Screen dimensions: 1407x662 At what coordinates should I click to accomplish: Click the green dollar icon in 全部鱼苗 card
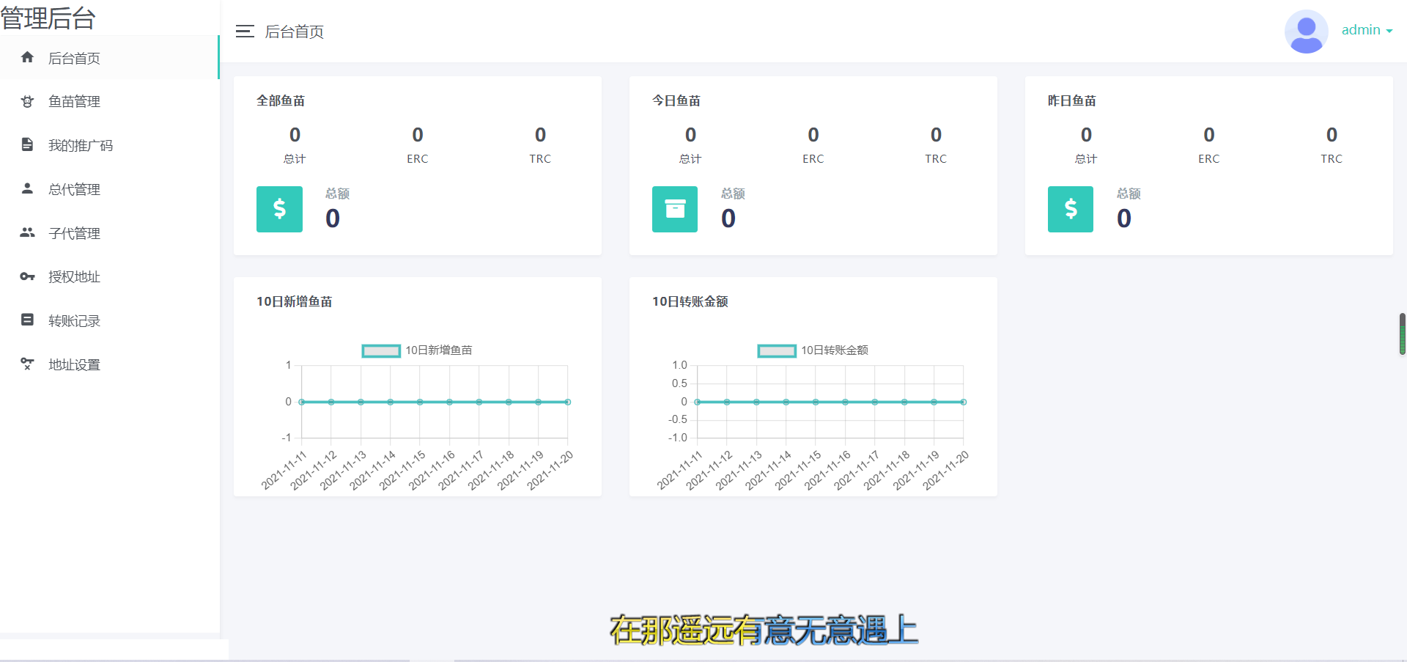(279, 209)
